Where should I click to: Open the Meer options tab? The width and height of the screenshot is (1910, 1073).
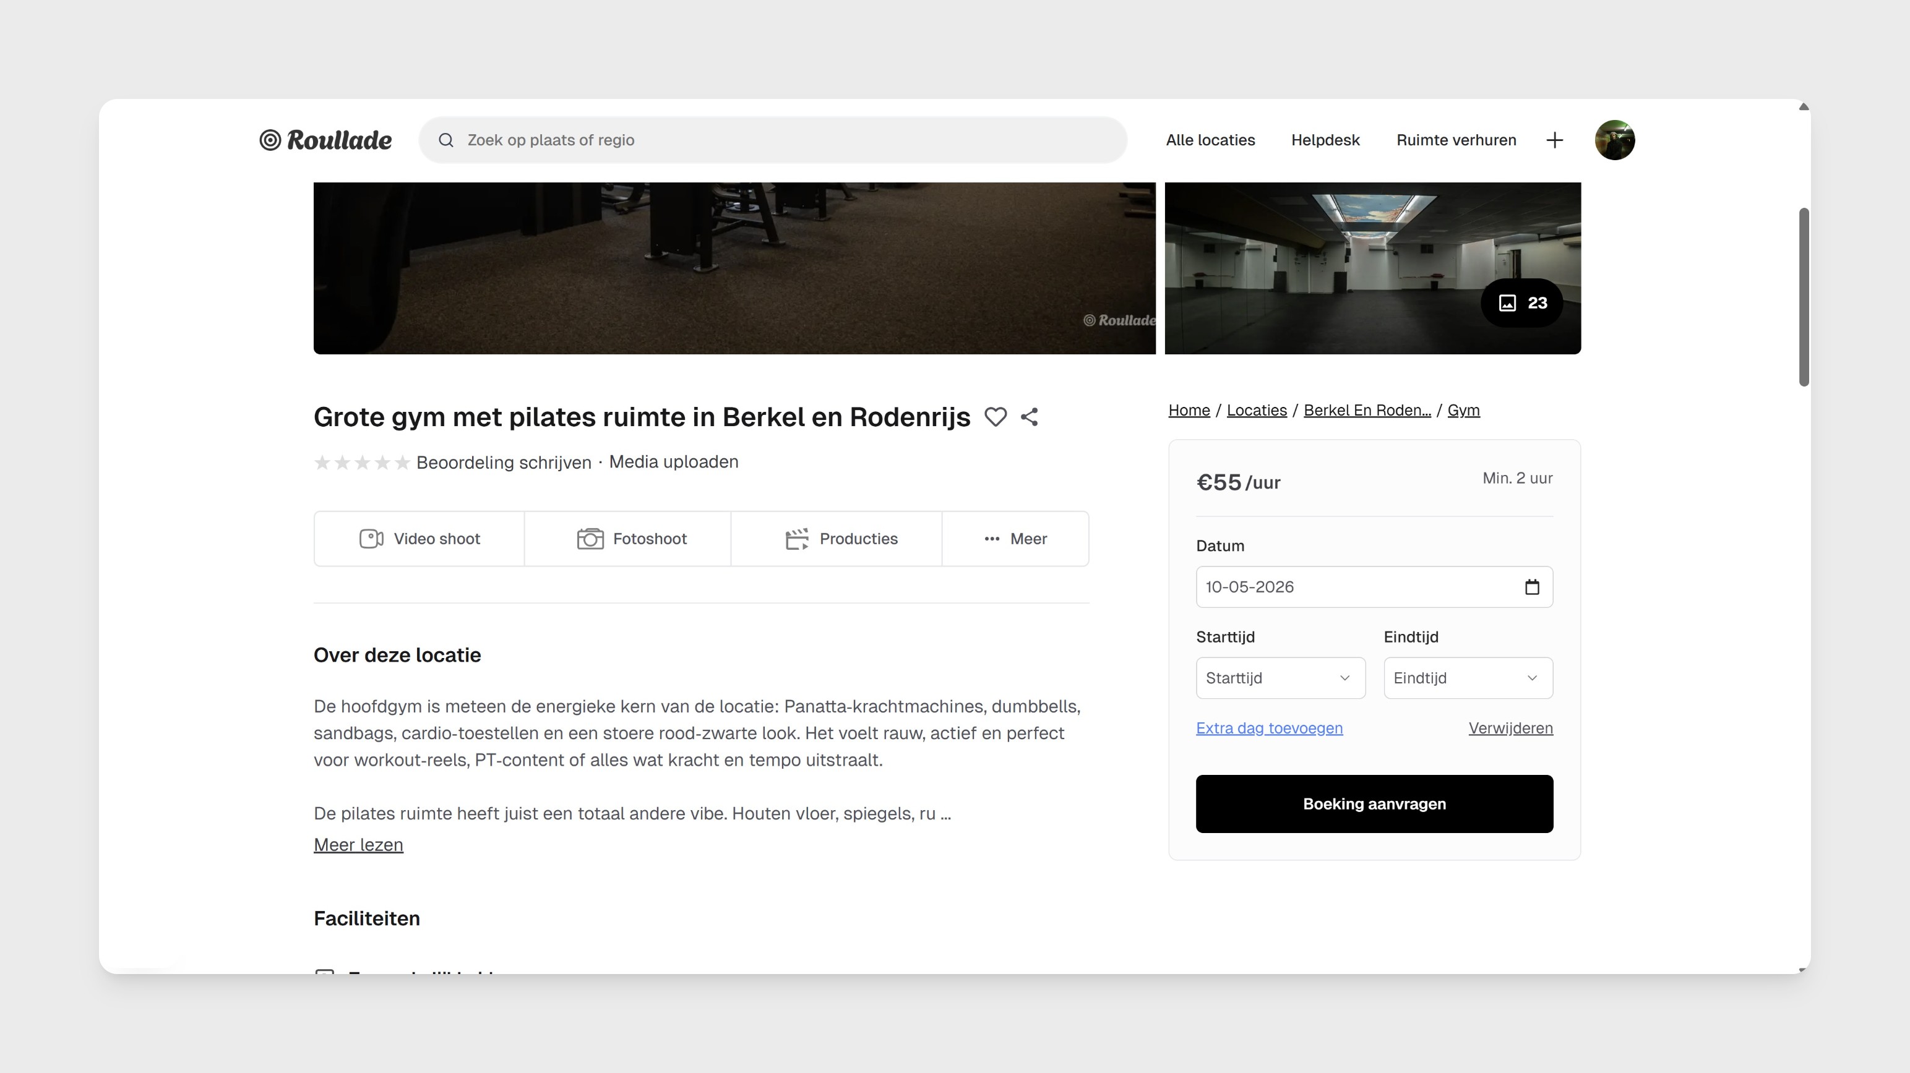(1016, 539)
